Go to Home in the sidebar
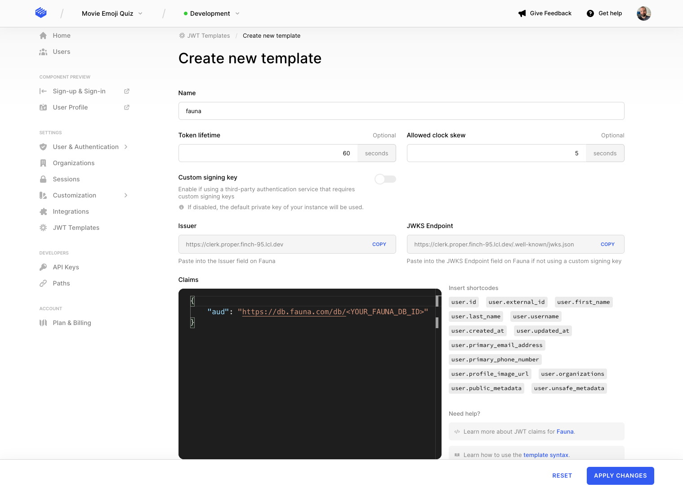 tap(62, 35)
